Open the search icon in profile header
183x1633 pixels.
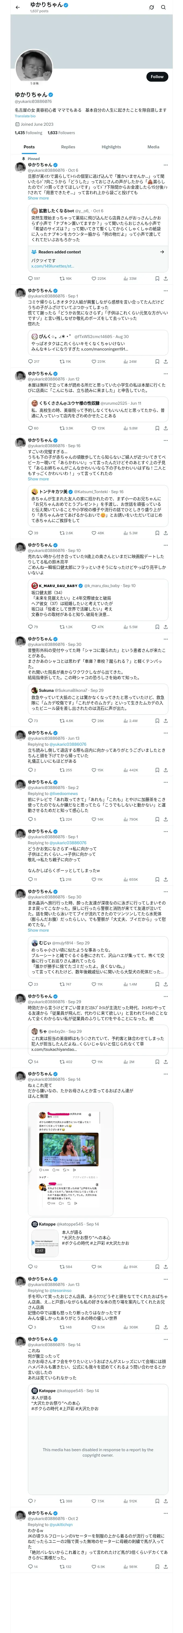tap(163, 8)
